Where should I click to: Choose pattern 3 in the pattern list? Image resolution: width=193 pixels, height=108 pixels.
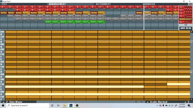pos(185,13)
